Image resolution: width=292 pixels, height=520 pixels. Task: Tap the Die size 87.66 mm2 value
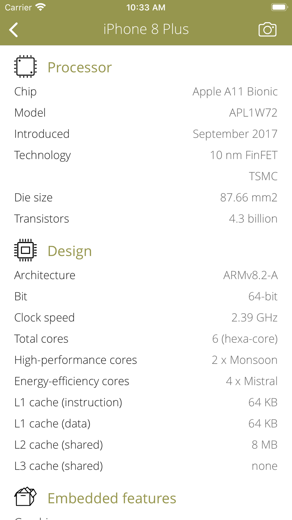pos(249,197)
